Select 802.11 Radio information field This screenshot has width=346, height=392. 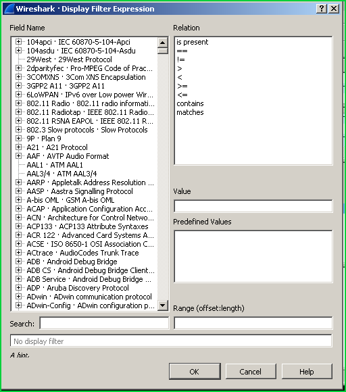91,103
